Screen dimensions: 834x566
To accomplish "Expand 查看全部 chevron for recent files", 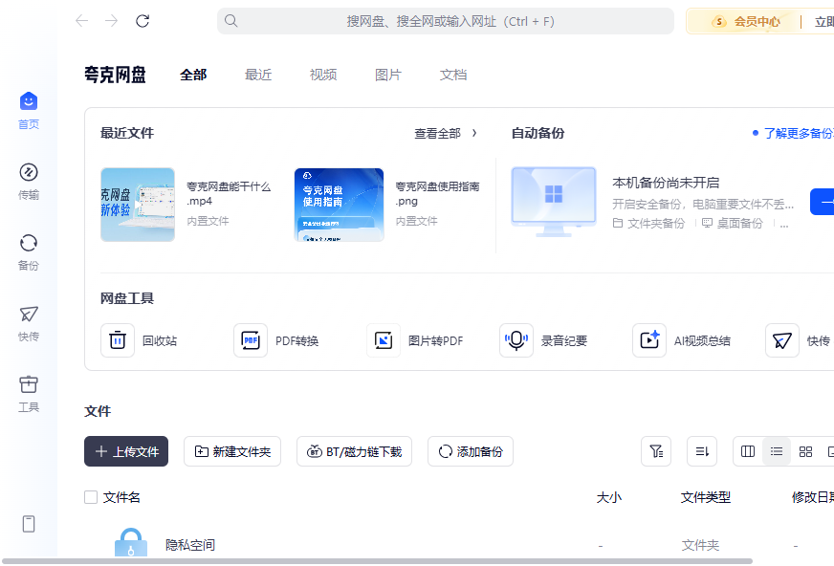I will pyautogui.click(x=474, y=133).
